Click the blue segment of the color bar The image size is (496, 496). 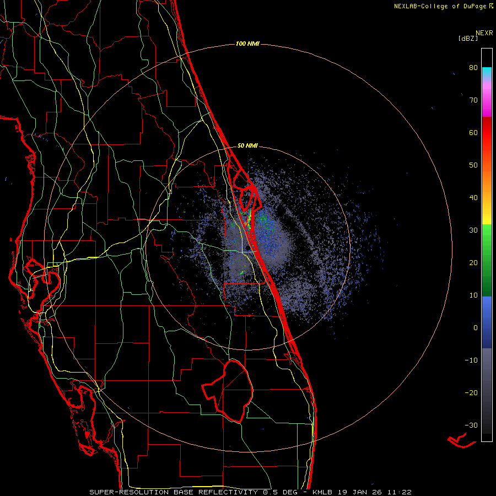[487, 322]
